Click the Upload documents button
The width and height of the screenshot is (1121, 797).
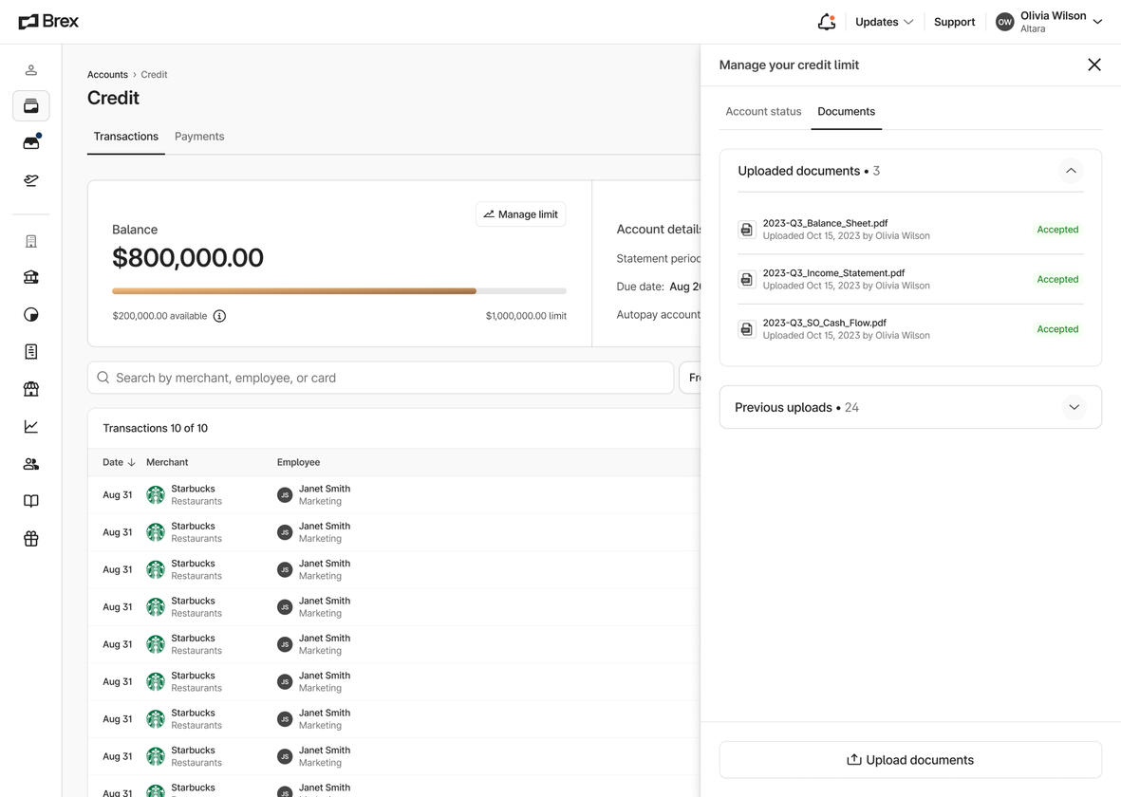point(910,760)
